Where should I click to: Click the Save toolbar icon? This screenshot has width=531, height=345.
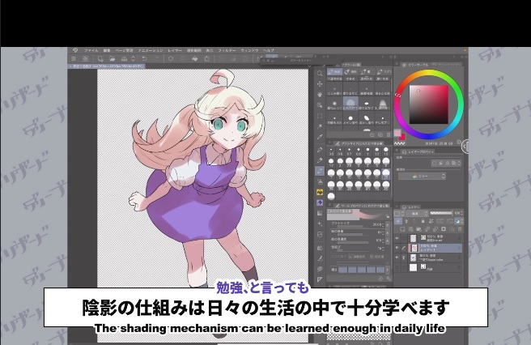click(x=125, y=58)
